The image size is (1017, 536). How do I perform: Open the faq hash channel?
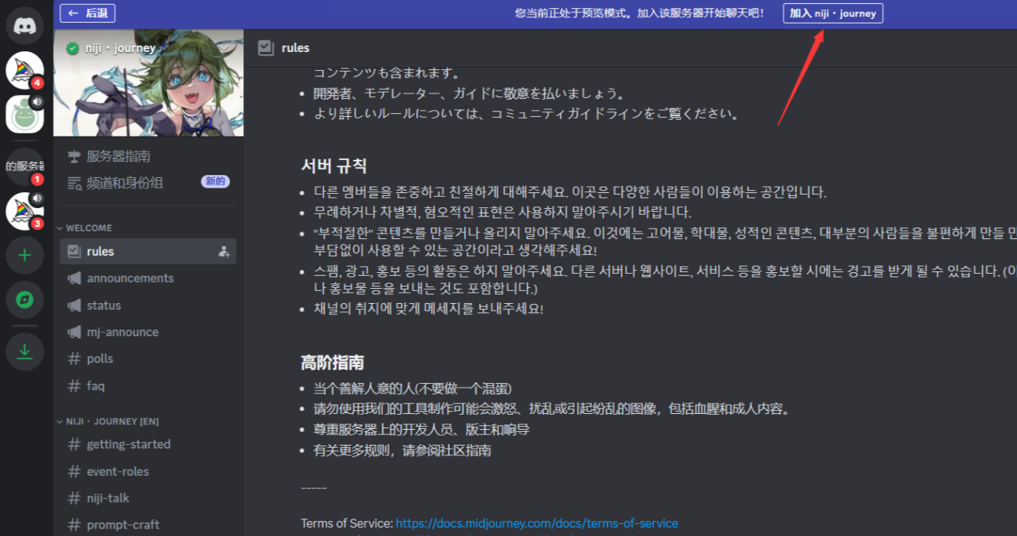(148, 386)
